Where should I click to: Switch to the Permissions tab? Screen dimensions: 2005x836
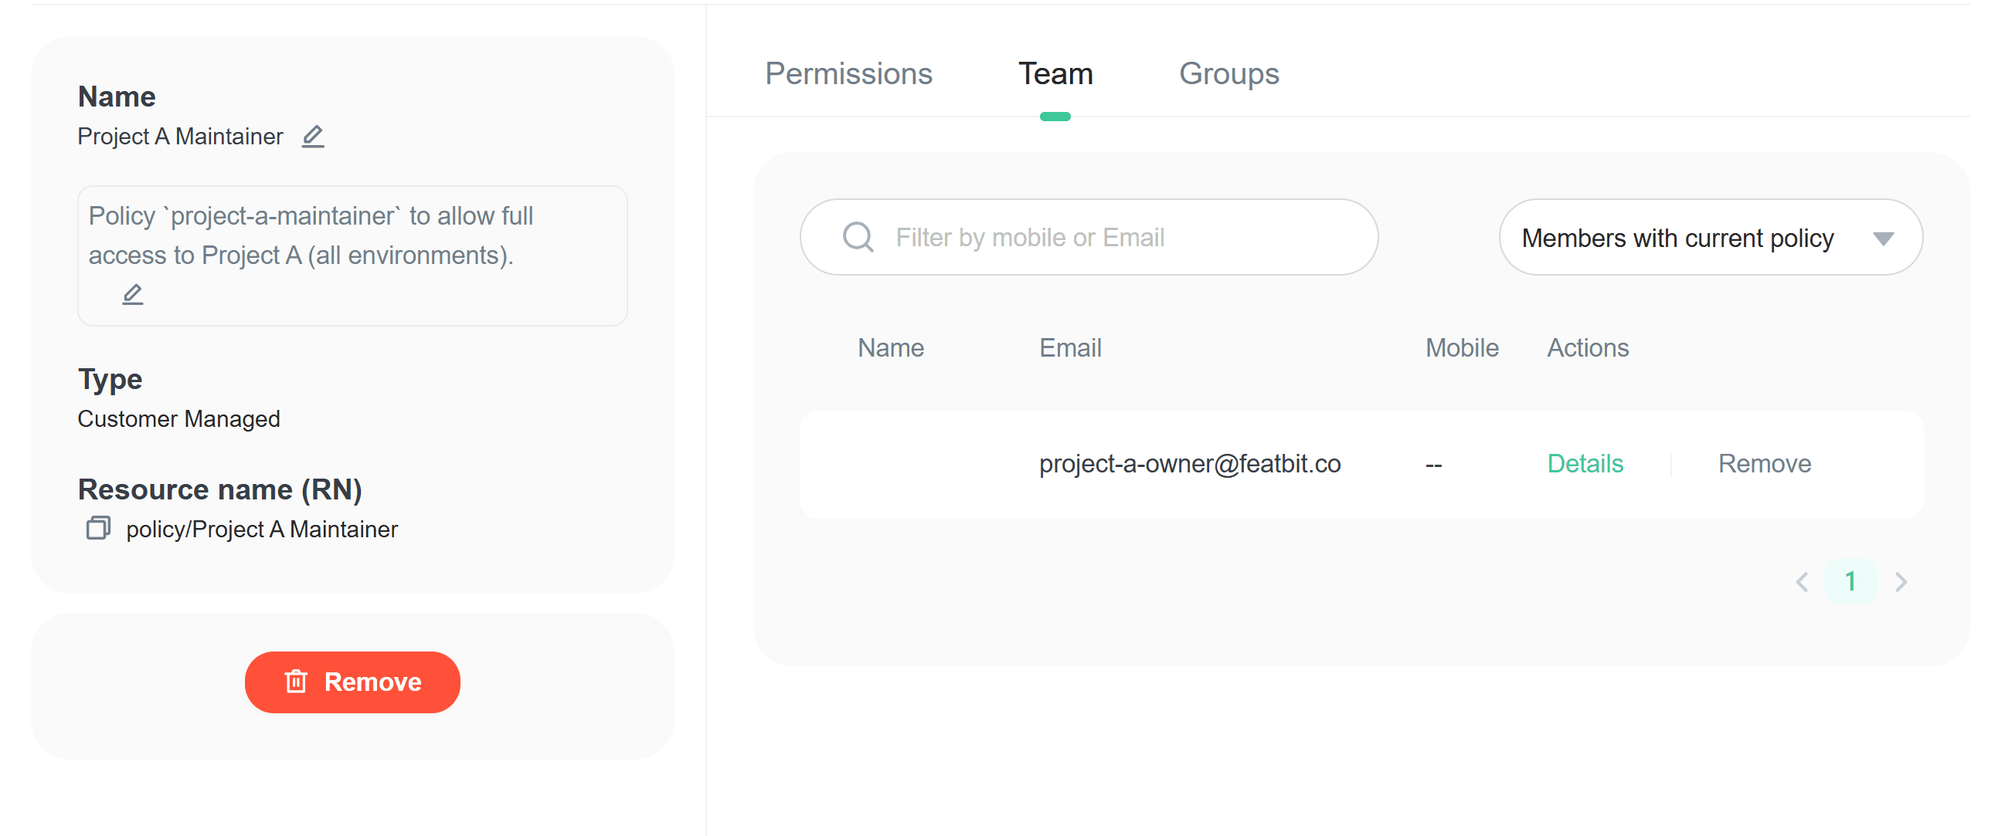(x=848, y=74)
